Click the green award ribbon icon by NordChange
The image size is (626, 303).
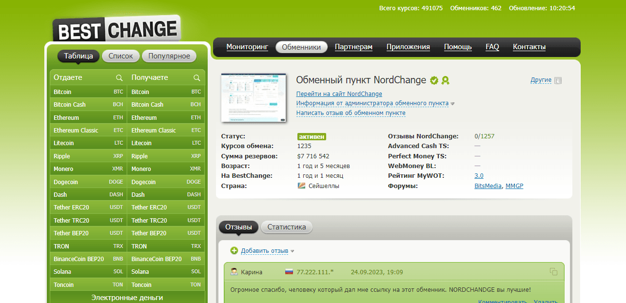coord(445,80)
